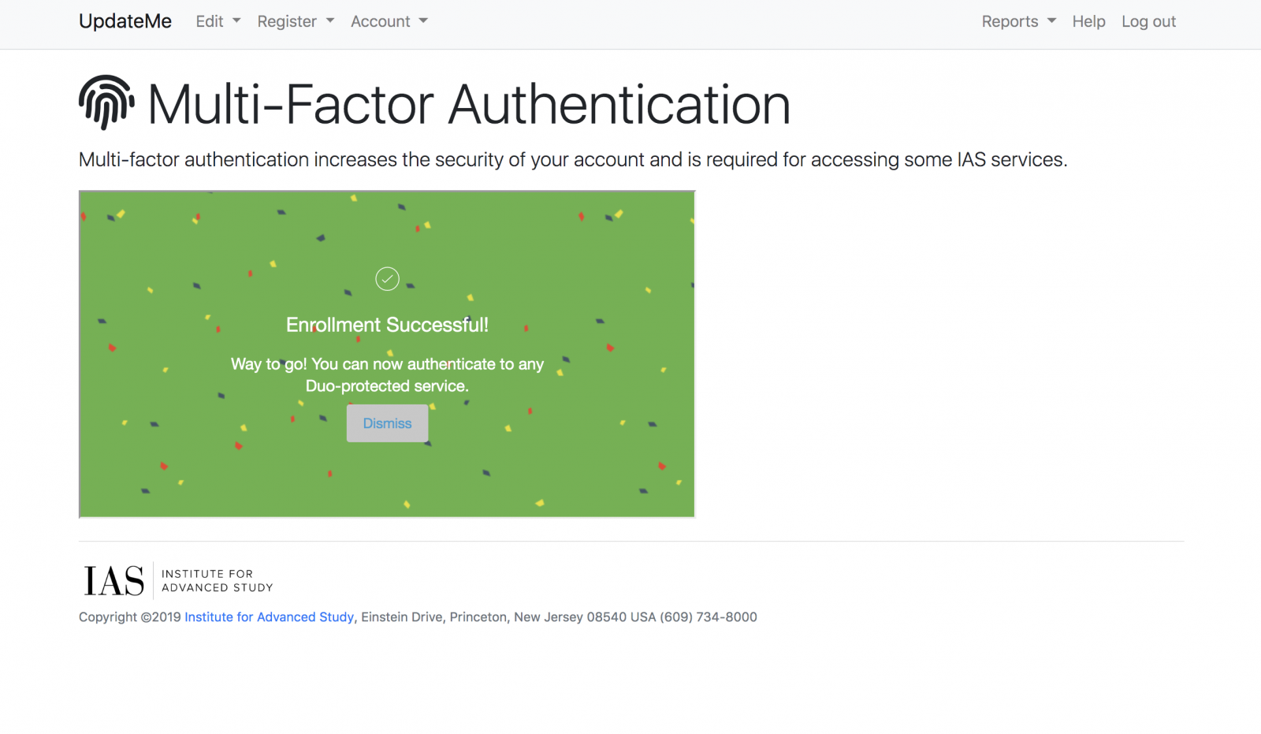
Task: Click the caret arrow beside Account
Action: tap(423, 21)
